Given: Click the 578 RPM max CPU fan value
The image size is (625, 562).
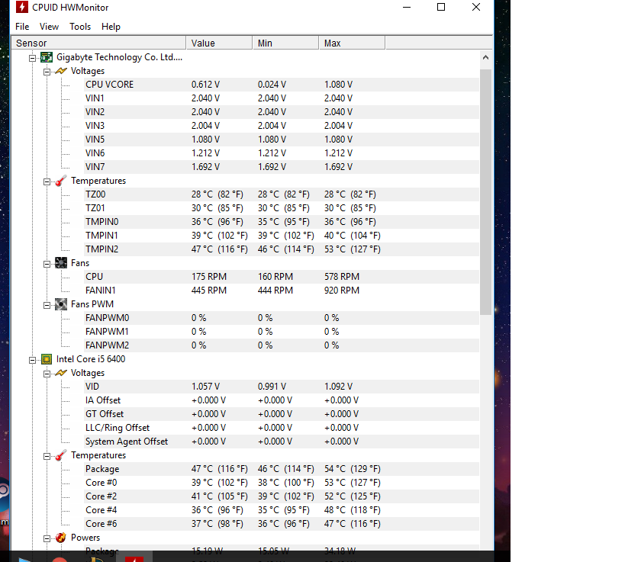Looking at the screenshot, I should (x=342, y=277).
